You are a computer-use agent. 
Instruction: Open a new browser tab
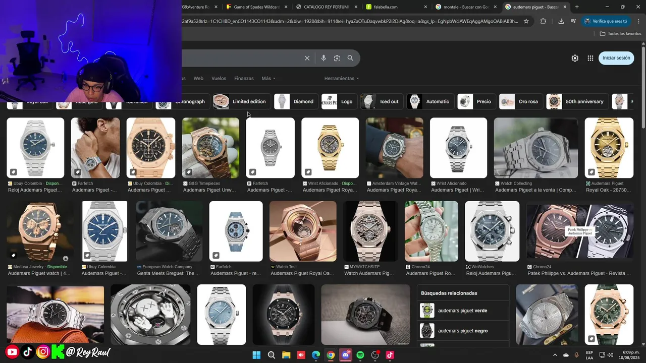(x=577, y=7)
